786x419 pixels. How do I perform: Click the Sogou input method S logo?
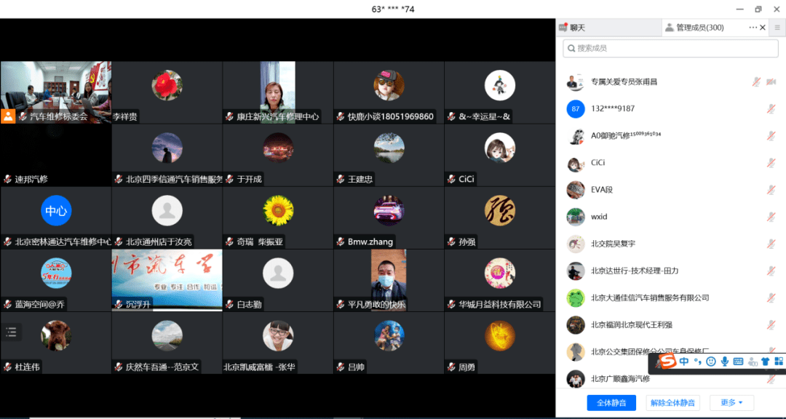click(x=667, y=362)
